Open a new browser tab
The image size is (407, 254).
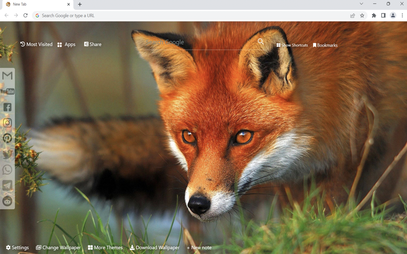(80, 4)
